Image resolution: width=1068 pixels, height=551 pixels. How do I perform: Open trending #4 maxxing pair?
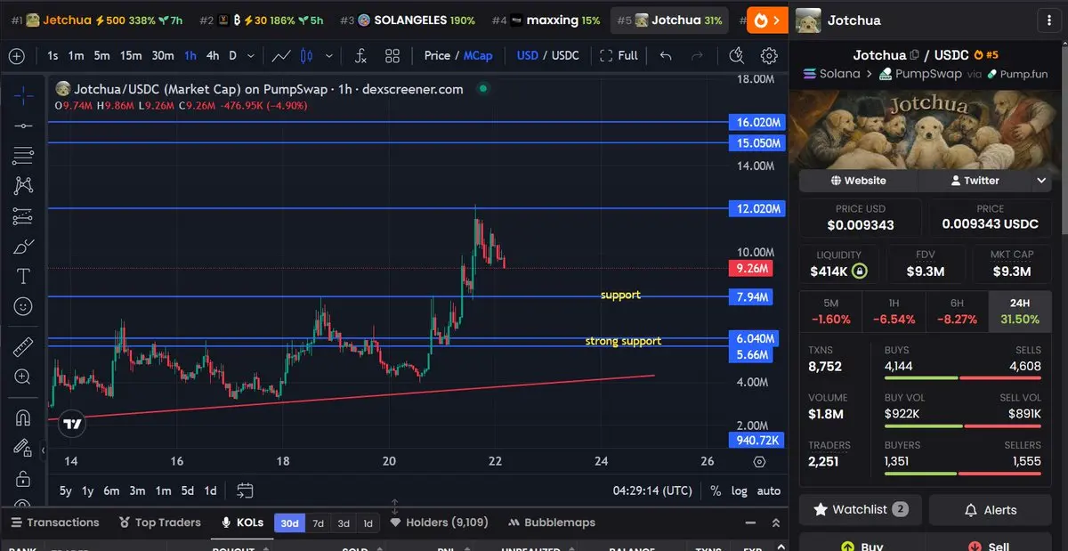coord(546,20)
